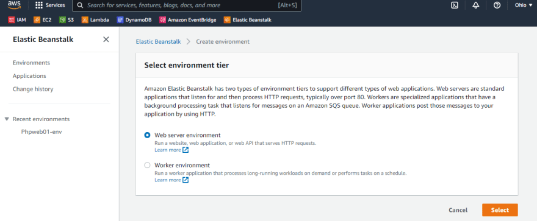The height and width of the screenshot is (221, 537).
Task: Click the Elastic Beanstalk shortcut icon
Action: 227,20
